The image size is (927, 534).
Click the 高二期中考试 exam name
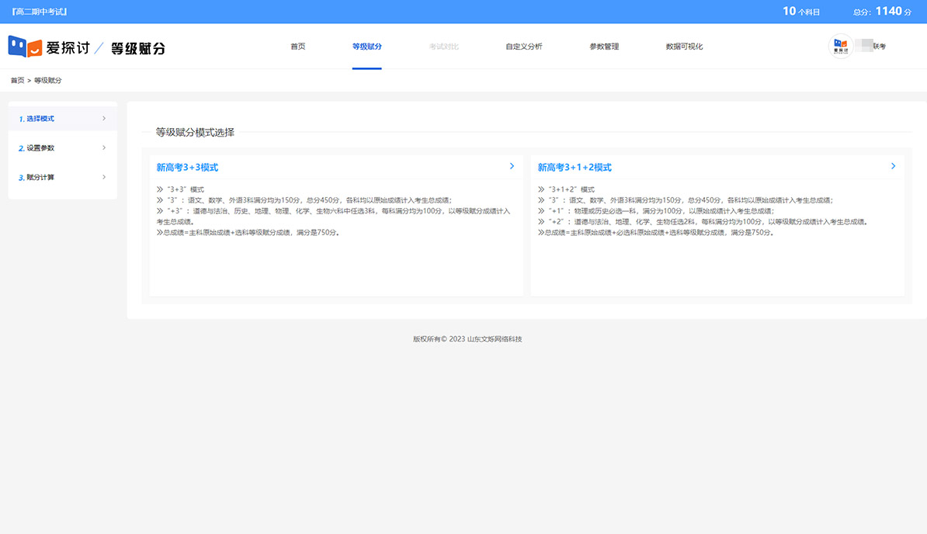[x=39, y=12]
